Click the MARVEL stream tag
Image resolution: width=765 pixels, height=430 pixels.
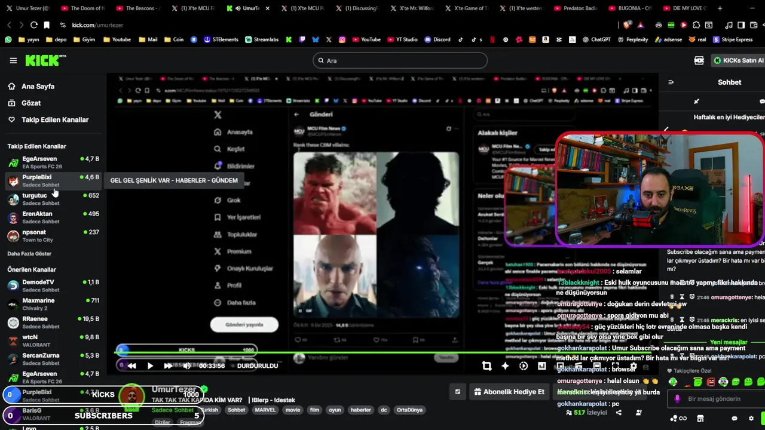[x=265, y=410]
